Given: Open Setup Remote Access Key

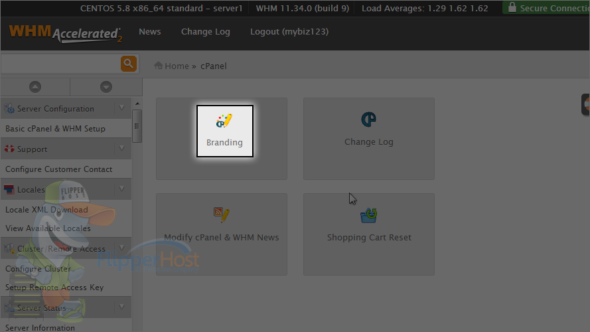Looking at the screenshot, I should (x=54, y=288).
